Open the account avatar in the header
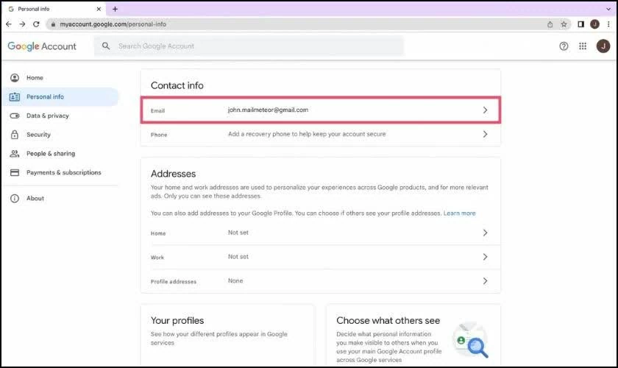 603,46
